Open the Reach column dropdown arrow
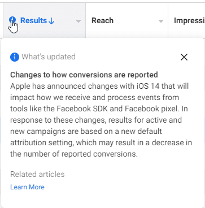The image size is (205, 208). click(161, 21)
